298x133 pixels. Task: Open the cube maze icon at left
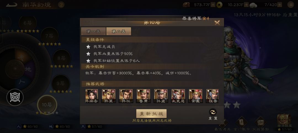click(x=15, y=97)
